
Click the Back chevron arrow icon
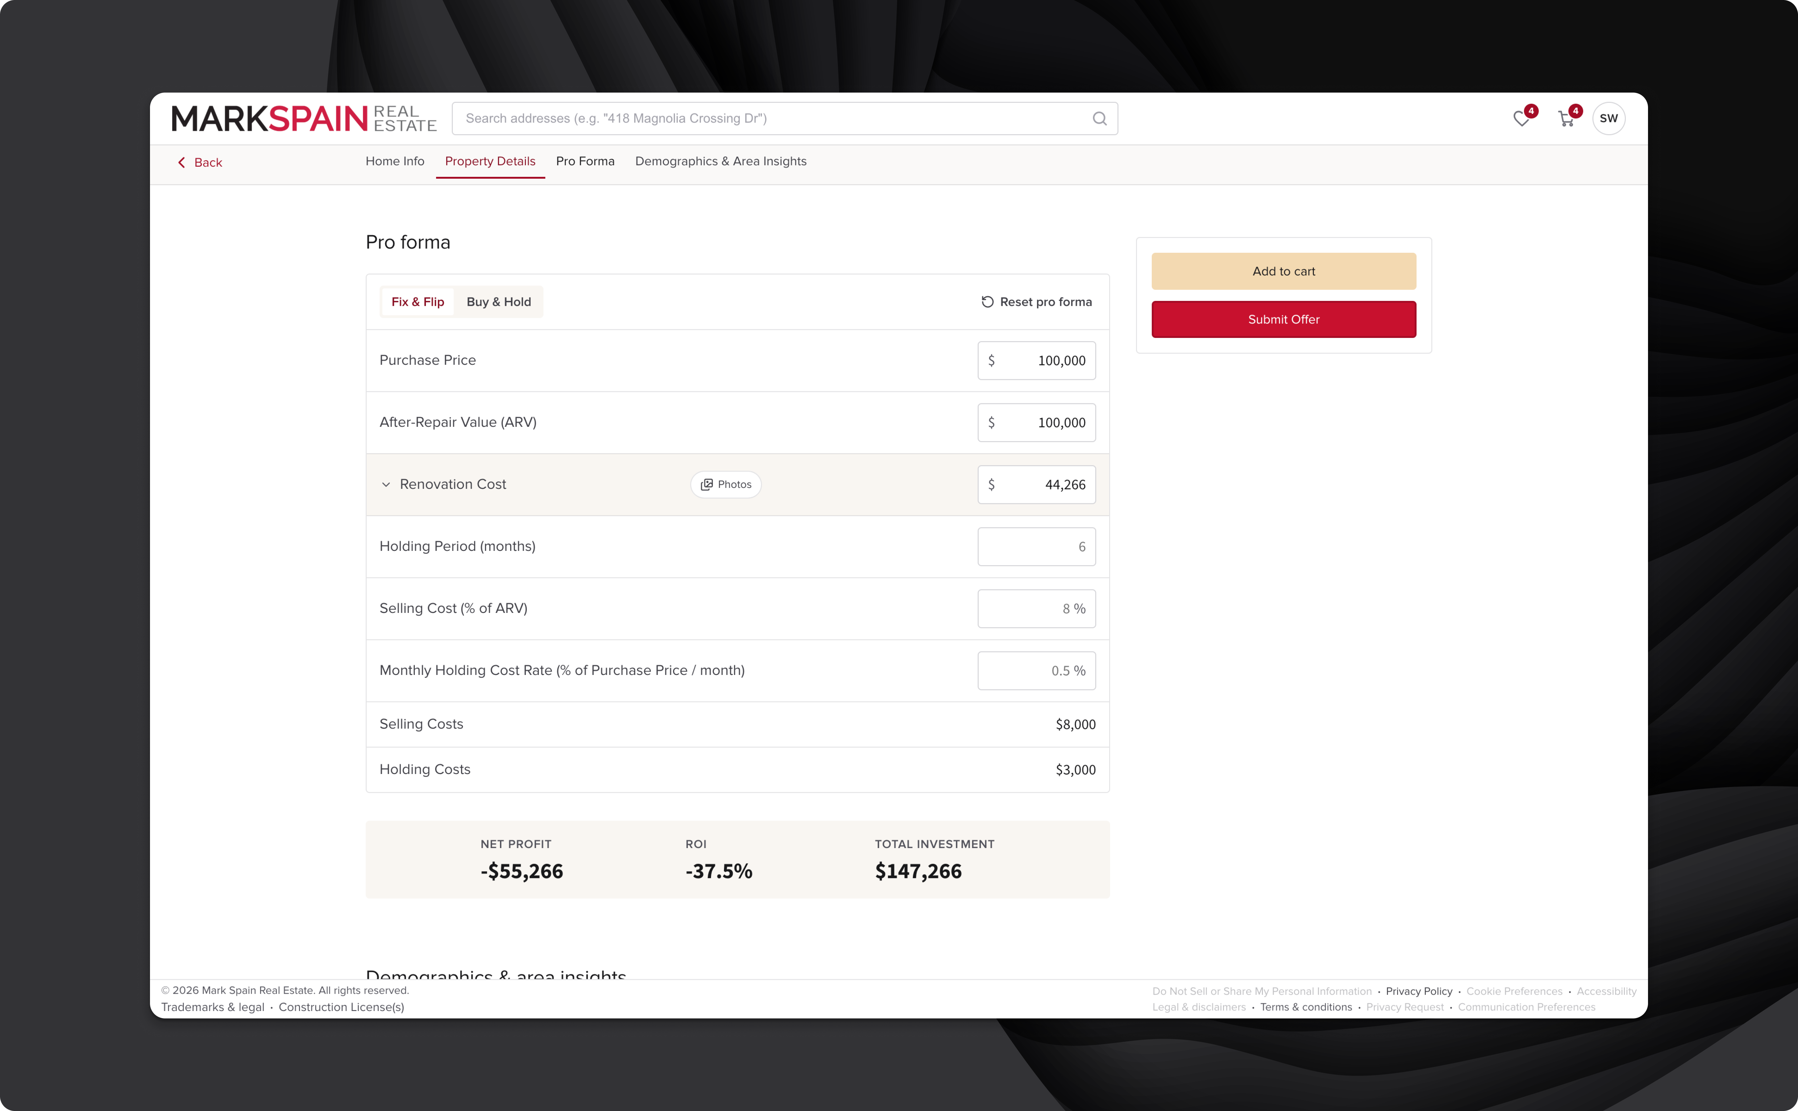point(181,162)
